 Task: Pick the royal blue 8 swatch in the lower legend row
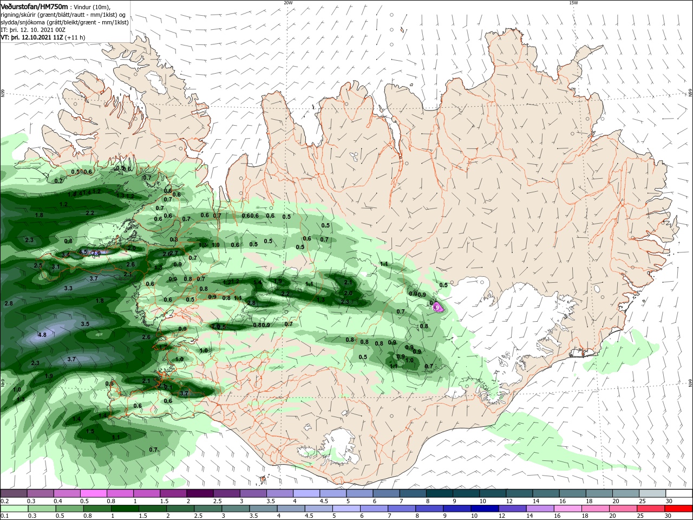pyautogui.click(x=429, y=509)
